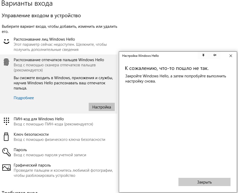Click the Вы сможете входить в Windows paragraph
The image size is (238, 193).
tap(63, 83)
